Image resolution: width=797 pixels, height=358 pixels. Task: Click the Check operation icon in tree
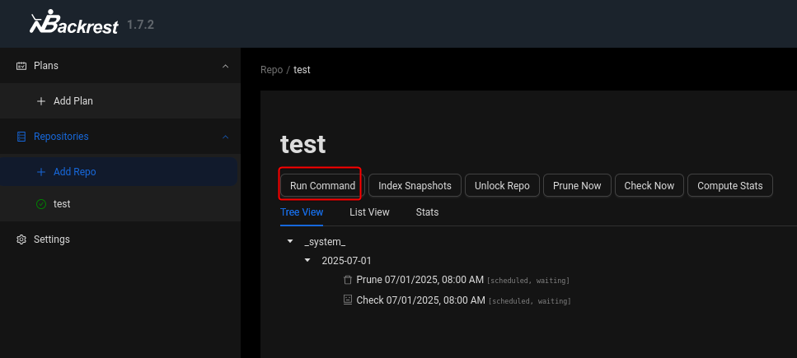tap(347, 300)
